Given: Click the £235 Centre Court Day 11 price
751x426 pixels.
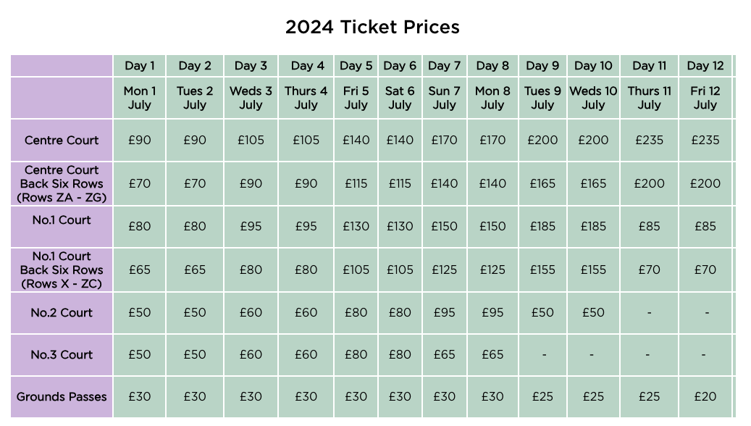Looking at the screenshot, I should [649, 141].
